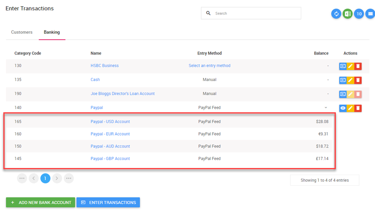
Task: Click the £17.14 balance value
Action: 322,159
